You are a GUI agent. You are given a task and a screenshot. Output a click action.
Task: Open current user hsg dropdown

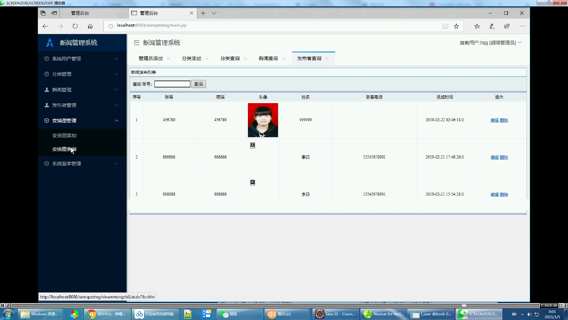490,43
